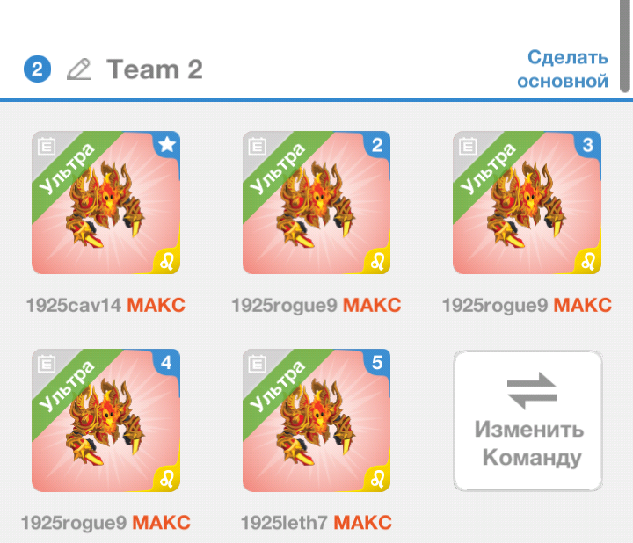Click slot number 5 badge on 1925leth7
This screenshot has width=633, height=543.
click(x=377, y=362)
